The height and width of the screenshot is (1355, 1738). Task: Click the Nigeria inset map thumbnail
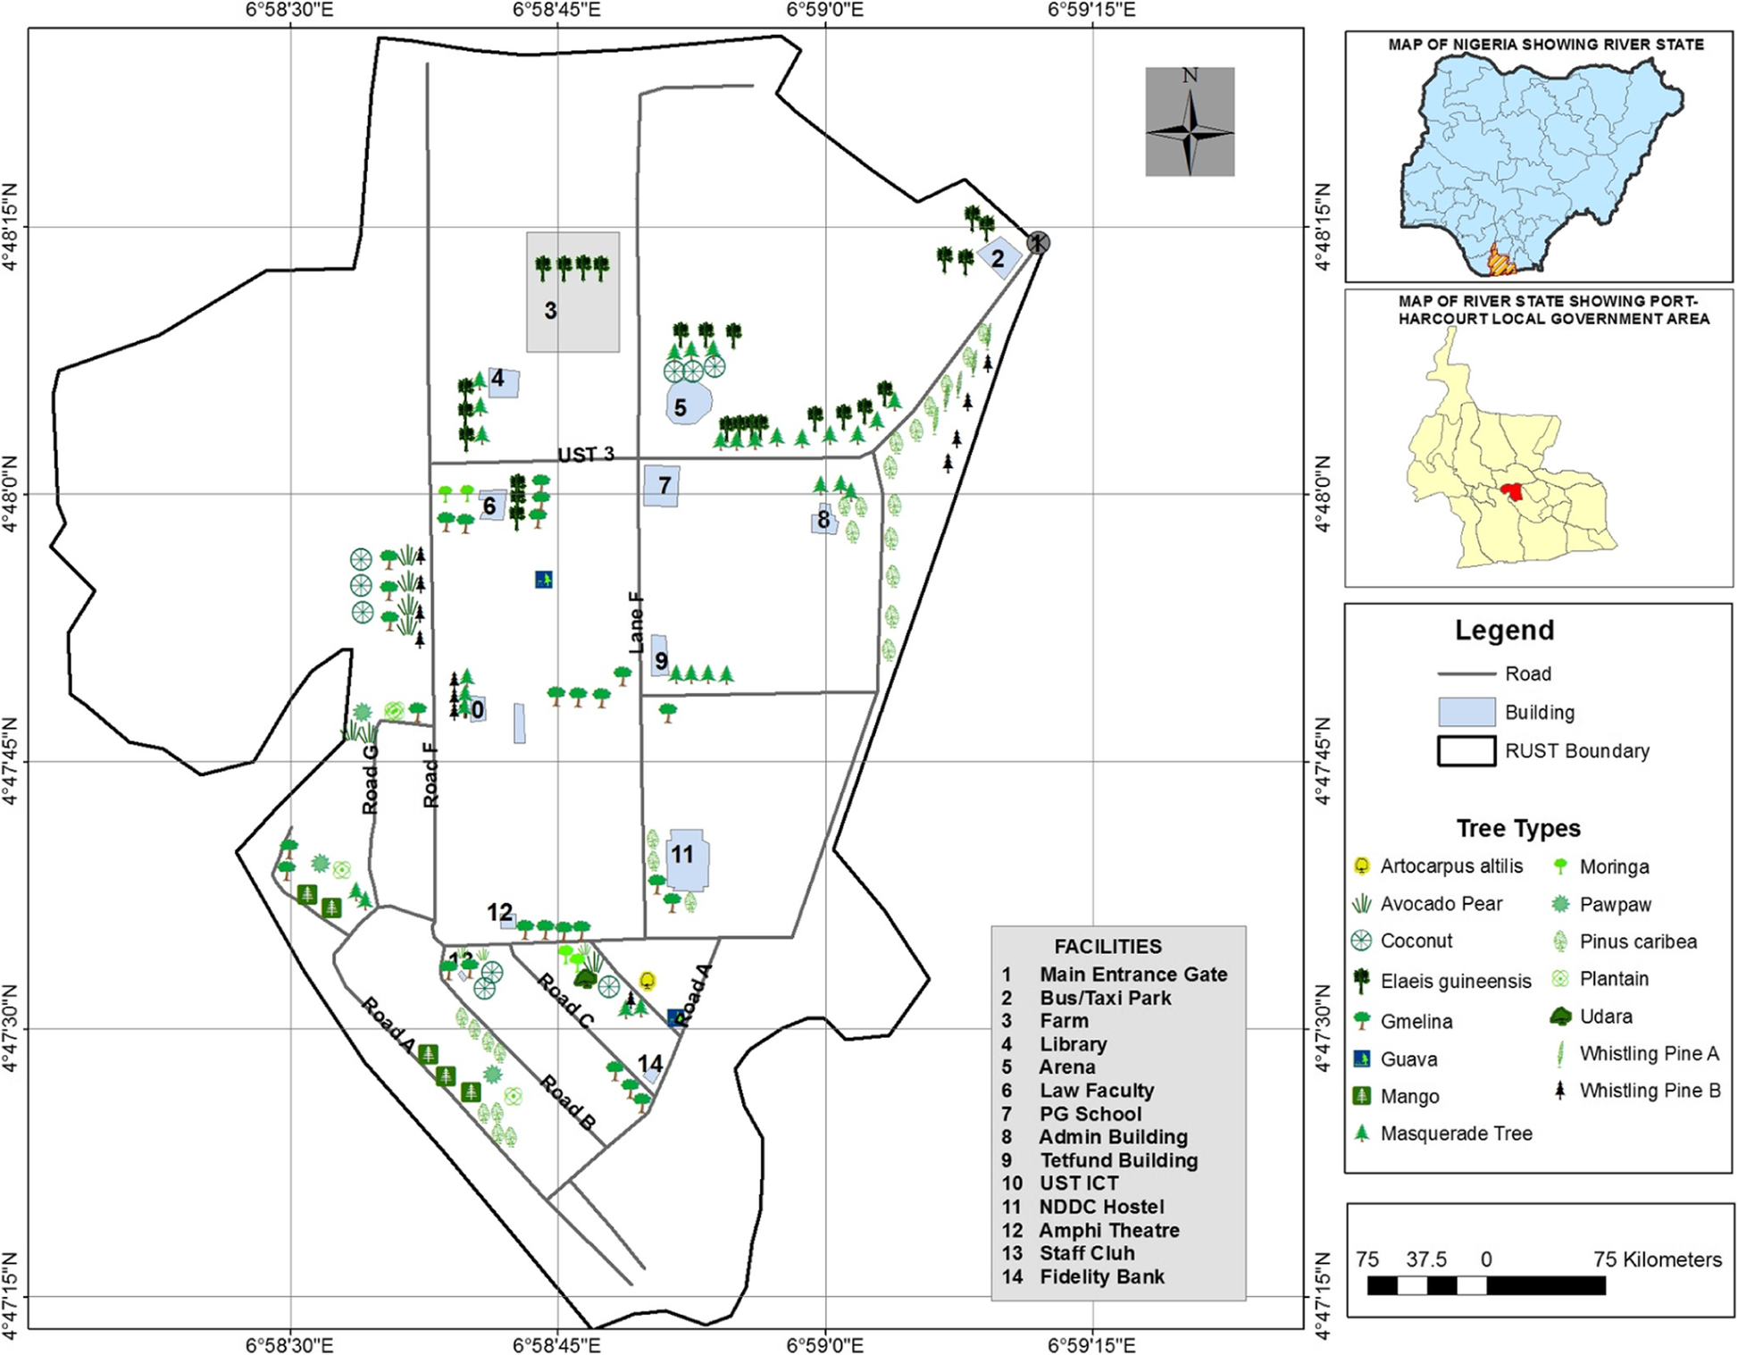(1542, 165)
